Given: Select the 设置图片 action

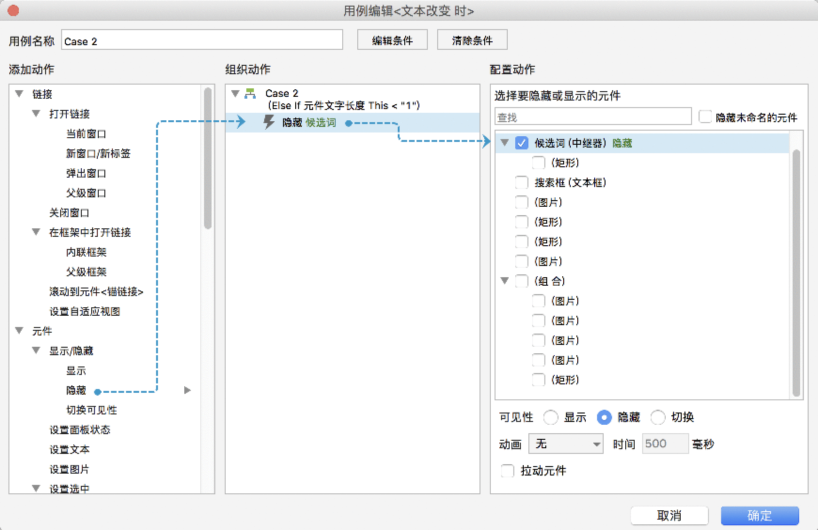Looking at the screenshot, I should [70, 469].
